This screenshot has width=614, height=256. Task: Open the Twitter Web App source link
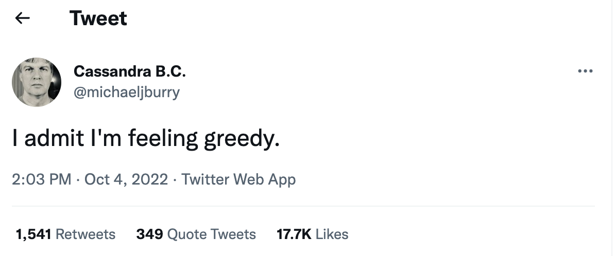coord(238,179)
